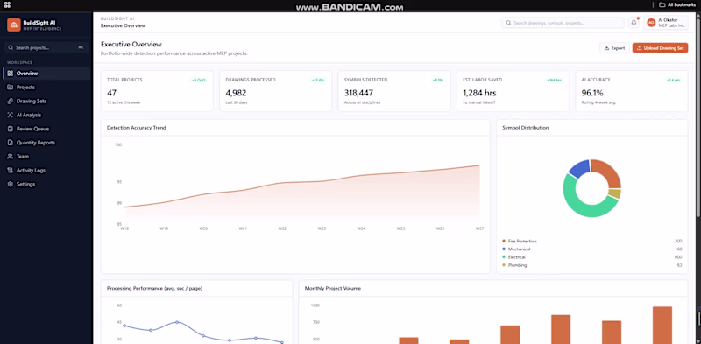Click the Detection Accuracy Trend title
Viewport: 701px width, 344px height.
pos(137,128)
